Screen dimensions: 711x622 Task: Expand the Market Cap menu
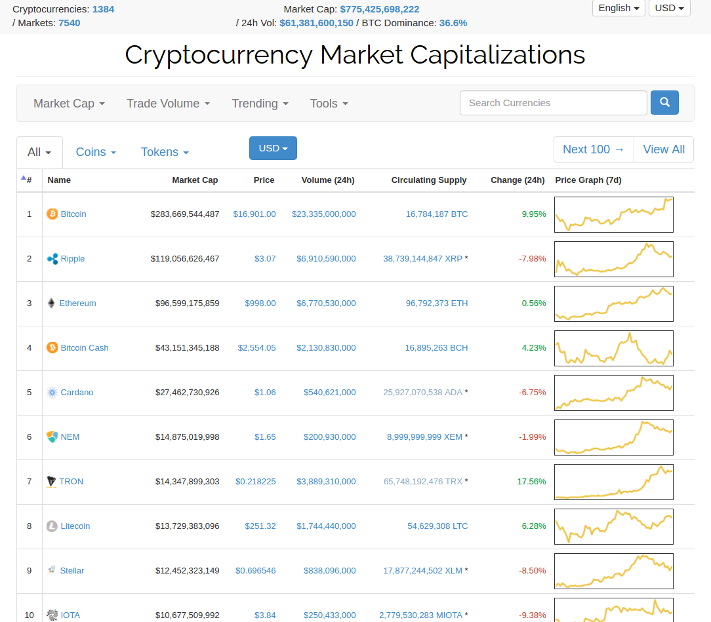click(x=69, y=104)
